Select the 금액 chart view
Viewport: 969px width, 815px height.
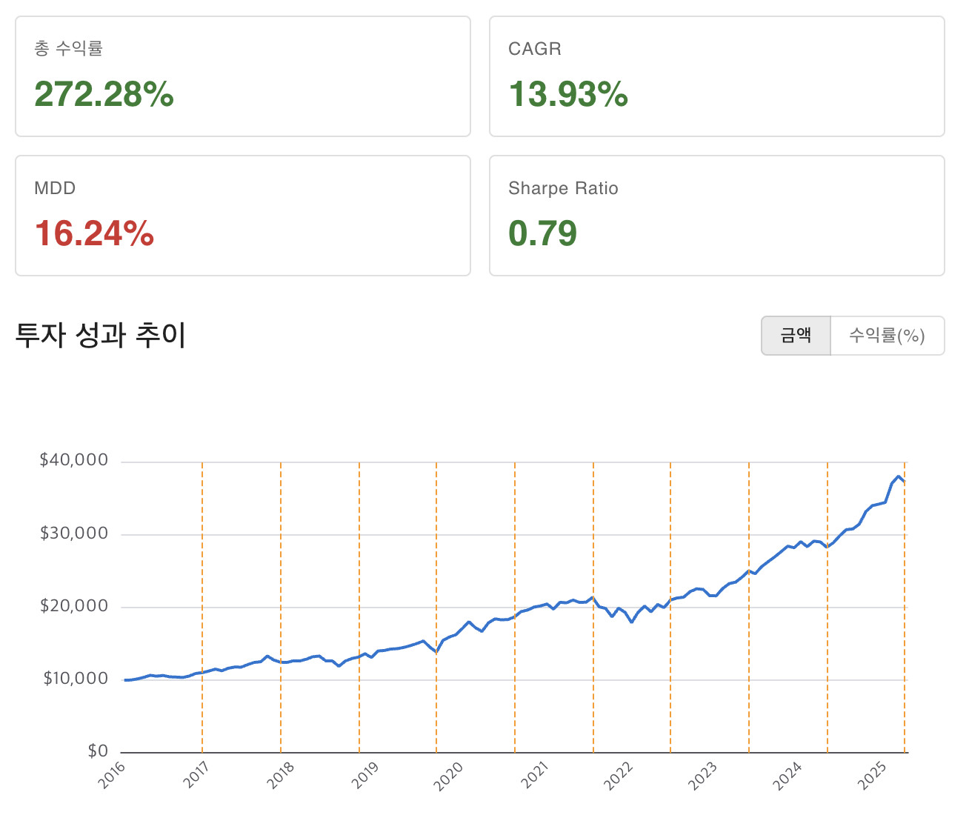tap(796, 336)
